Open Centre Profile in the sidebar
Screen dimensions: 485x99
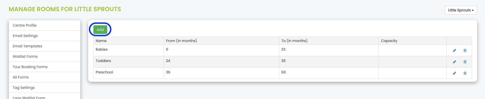coord(45,25)
